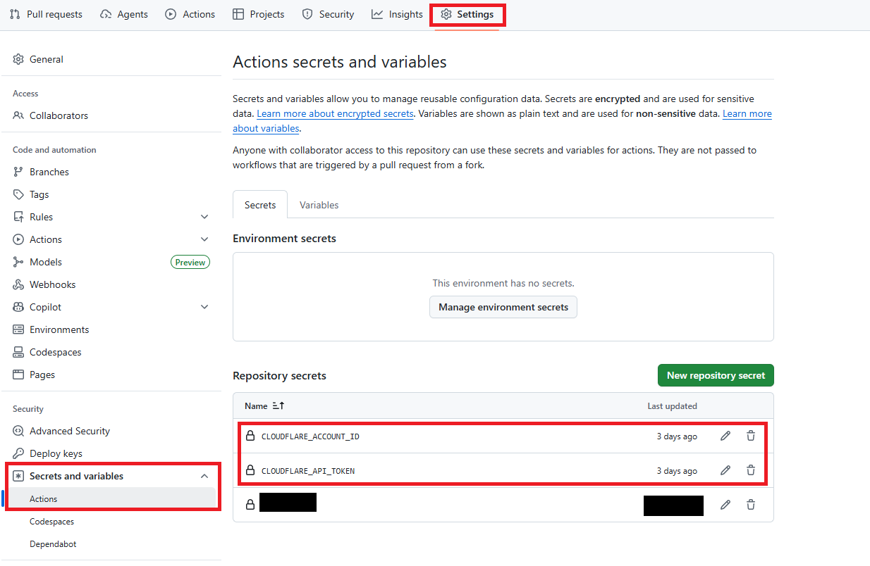Collapse the Secrets and variables section
The height and width of the screenshot is (566, 870).
click(204, 476)
